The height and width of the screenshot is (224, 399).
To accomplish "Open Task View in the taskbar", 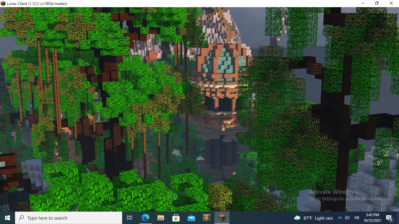I will pos(130,218).
